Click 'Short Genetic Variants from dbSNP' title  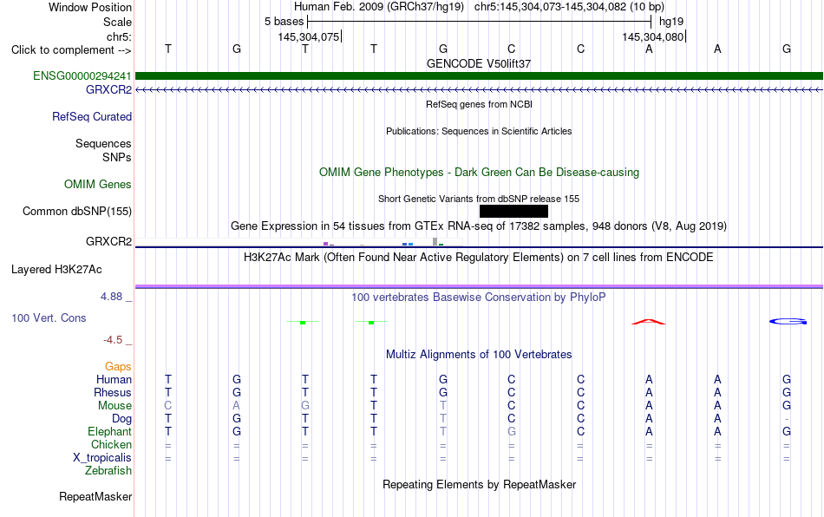click(479, 200)
